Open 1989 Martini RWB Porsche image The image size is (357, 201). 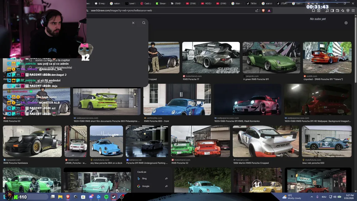(x=266, y=141)
